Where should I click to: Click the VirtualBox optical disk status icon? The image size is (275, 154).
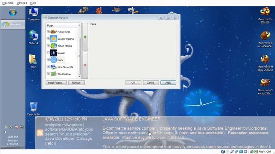[227, 151]
